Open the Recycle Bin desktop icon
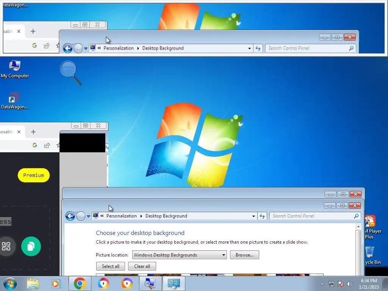This screenshot has height=291, width=388. 373,255
